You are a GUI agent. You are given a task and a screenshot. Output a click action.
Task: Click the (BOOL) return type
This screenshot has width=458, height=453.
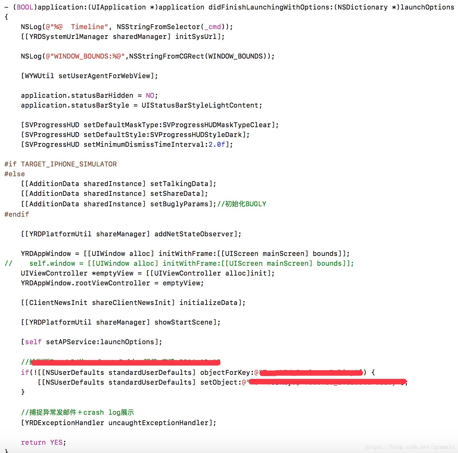click(25, 7)
